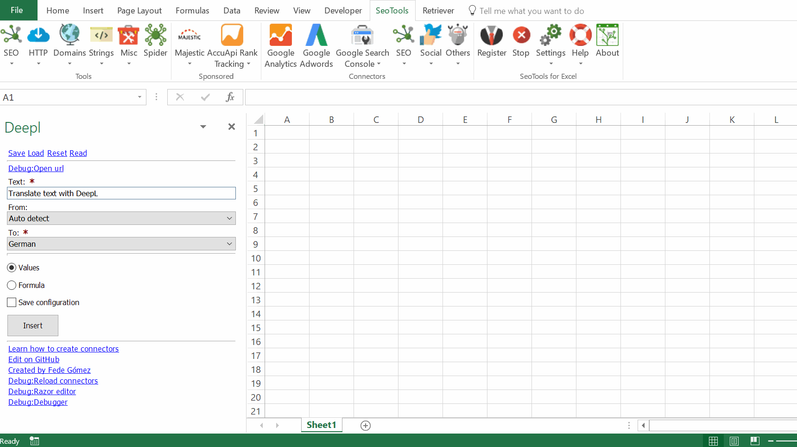The image size is (797, 447).
Task: Open SeoTools Settings gears
Action: point(550,35)
